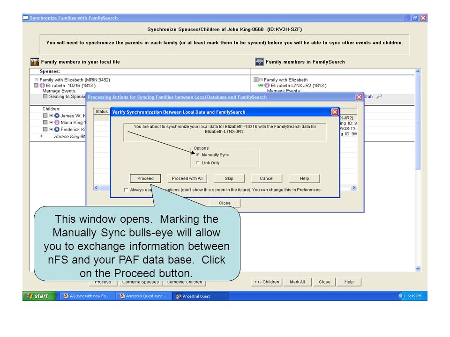Click scroll up arrow in family list
The width and height of the screenshot is (450, 337).
418,71
